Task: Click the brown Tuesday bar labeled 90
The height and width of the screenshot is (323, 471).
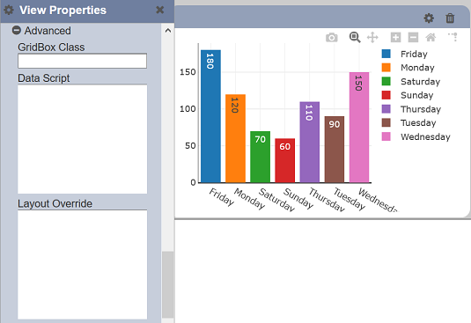Action: pos(335,150)
